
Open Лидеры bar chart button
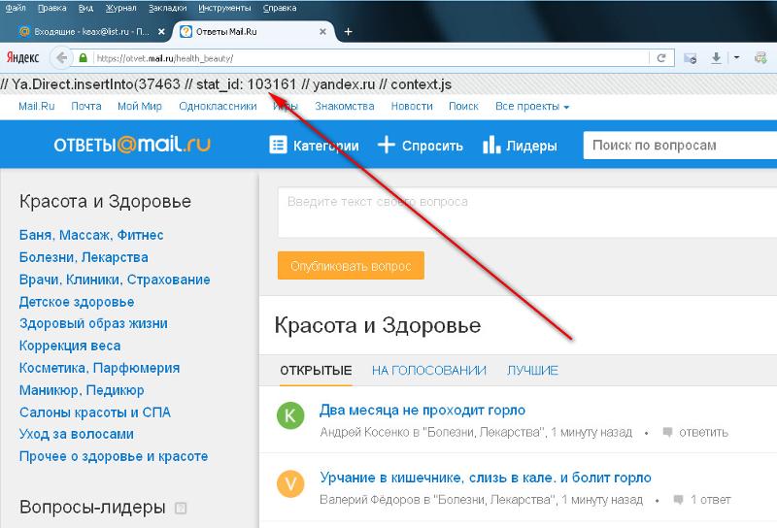pos(520,146)
